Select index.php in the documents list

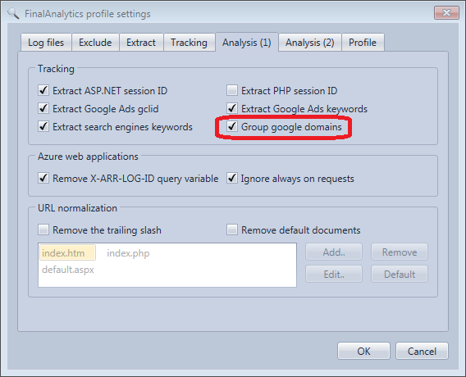pos(128,253)
